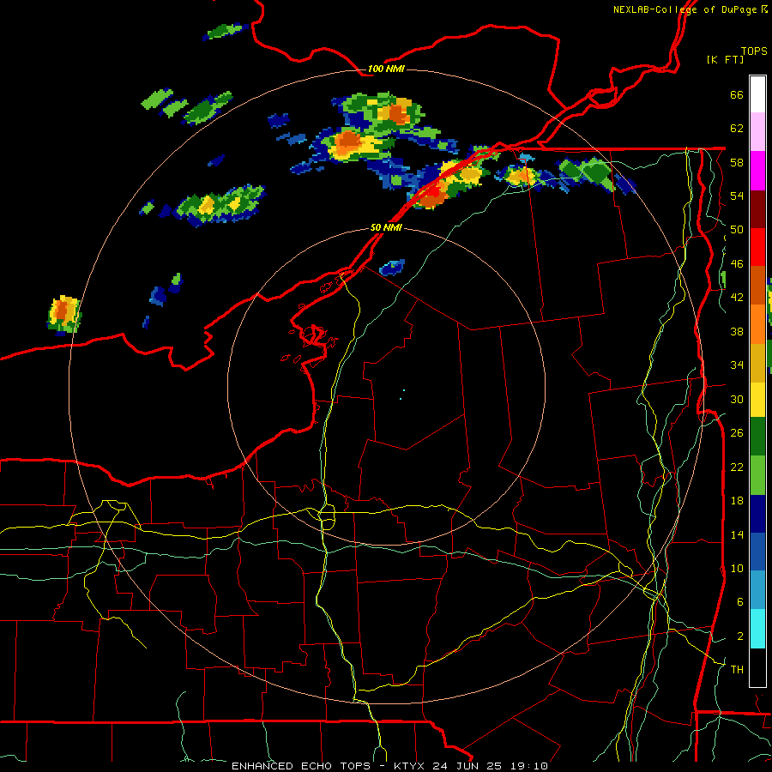772x772 pixels.
Task: Click the light pink legend swatch
Action: coord(757,132)
